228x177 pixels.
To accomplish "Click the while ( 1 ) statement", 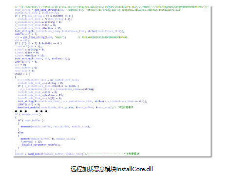I will pyautogui.click(x=22, y=74).
